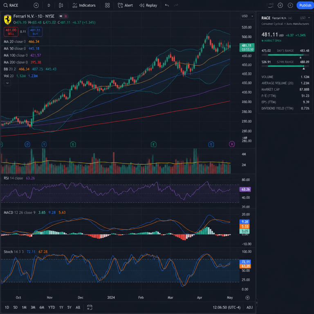Image resolution: width=314 pixels, height=314 pixels.
Task: Open the candlestick chart style selector
Action: pos(61,5)
